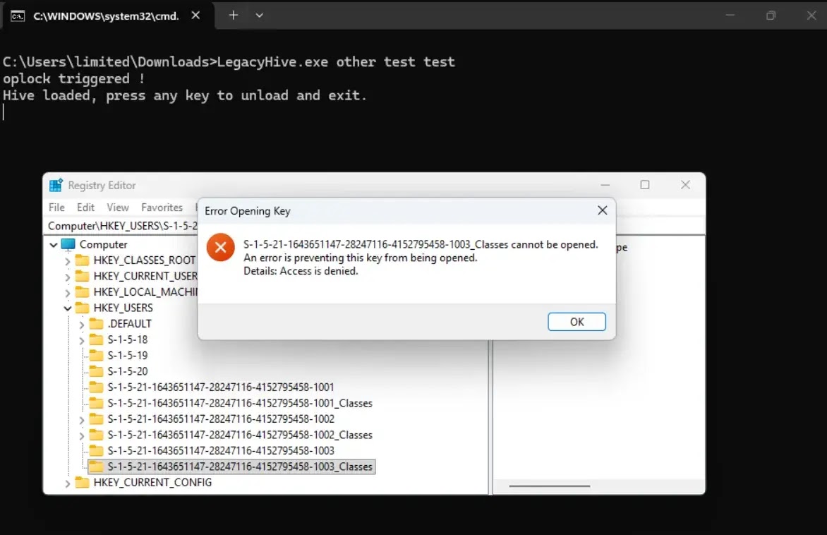
Task: Open the Edit menu in Registry Editor
Action: [85, 208]
